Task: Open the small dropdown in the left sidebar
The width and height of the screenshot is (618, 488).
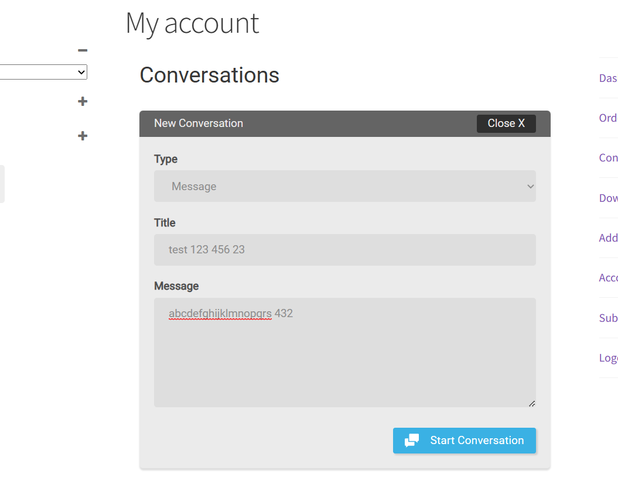Action: [x=43, y=72]
